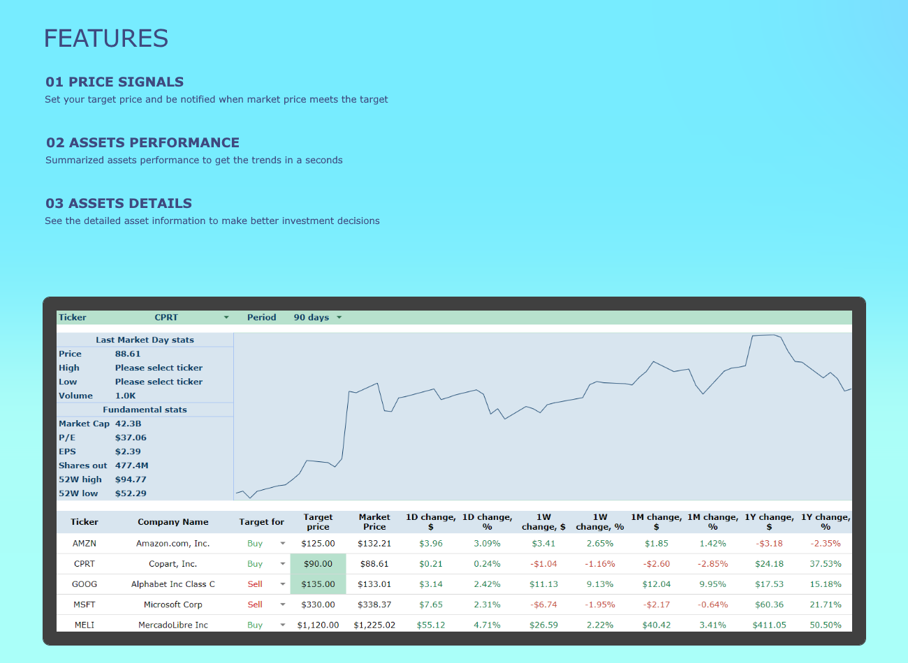The height and width of the screenshot is (663, 908).
Task: Click the $411.05 yearly change cell
Action: coord(769,625)
